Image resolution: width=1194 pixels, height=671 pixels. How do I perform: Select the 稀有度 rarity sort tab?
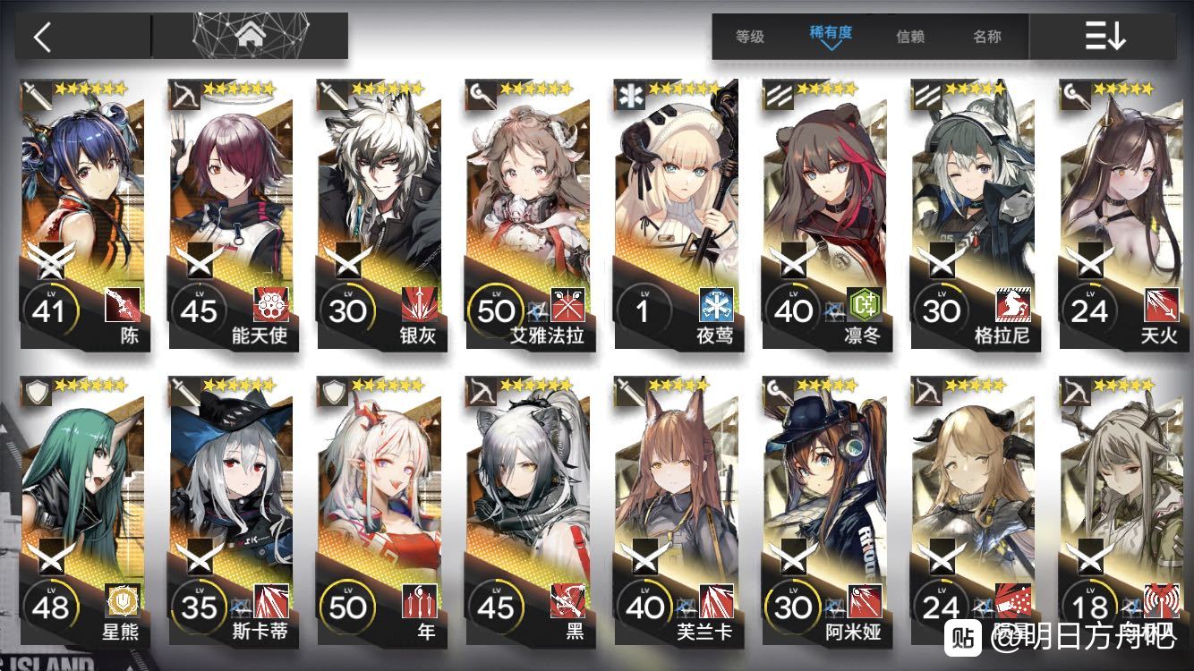click(831, 34)
